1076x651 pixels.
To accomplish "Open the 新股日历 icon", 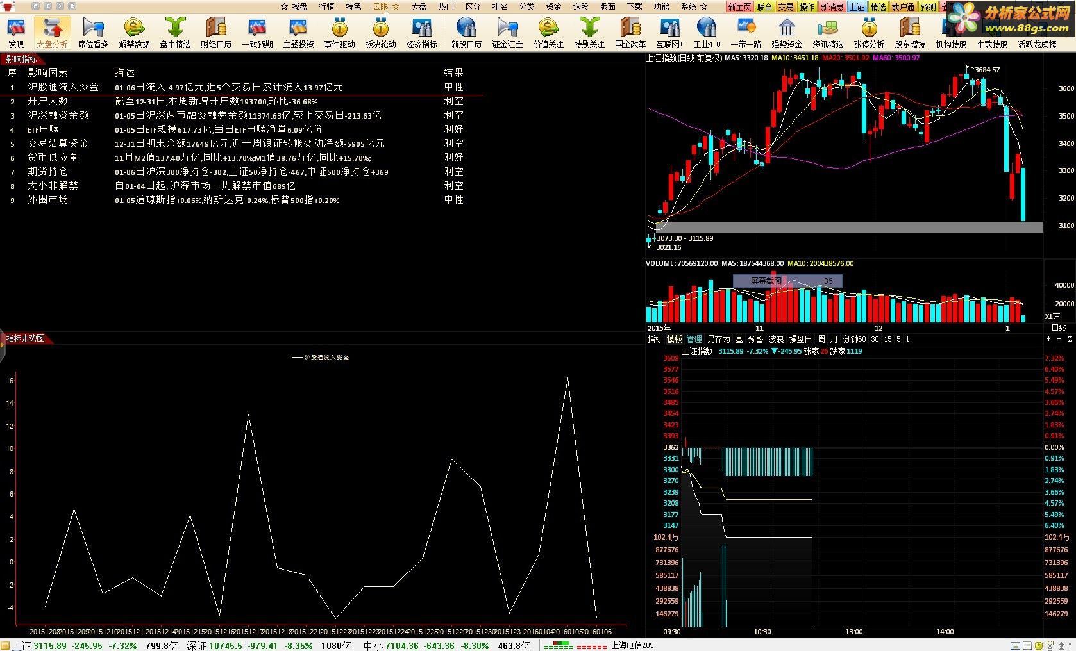I will click(x=466, y=33).
